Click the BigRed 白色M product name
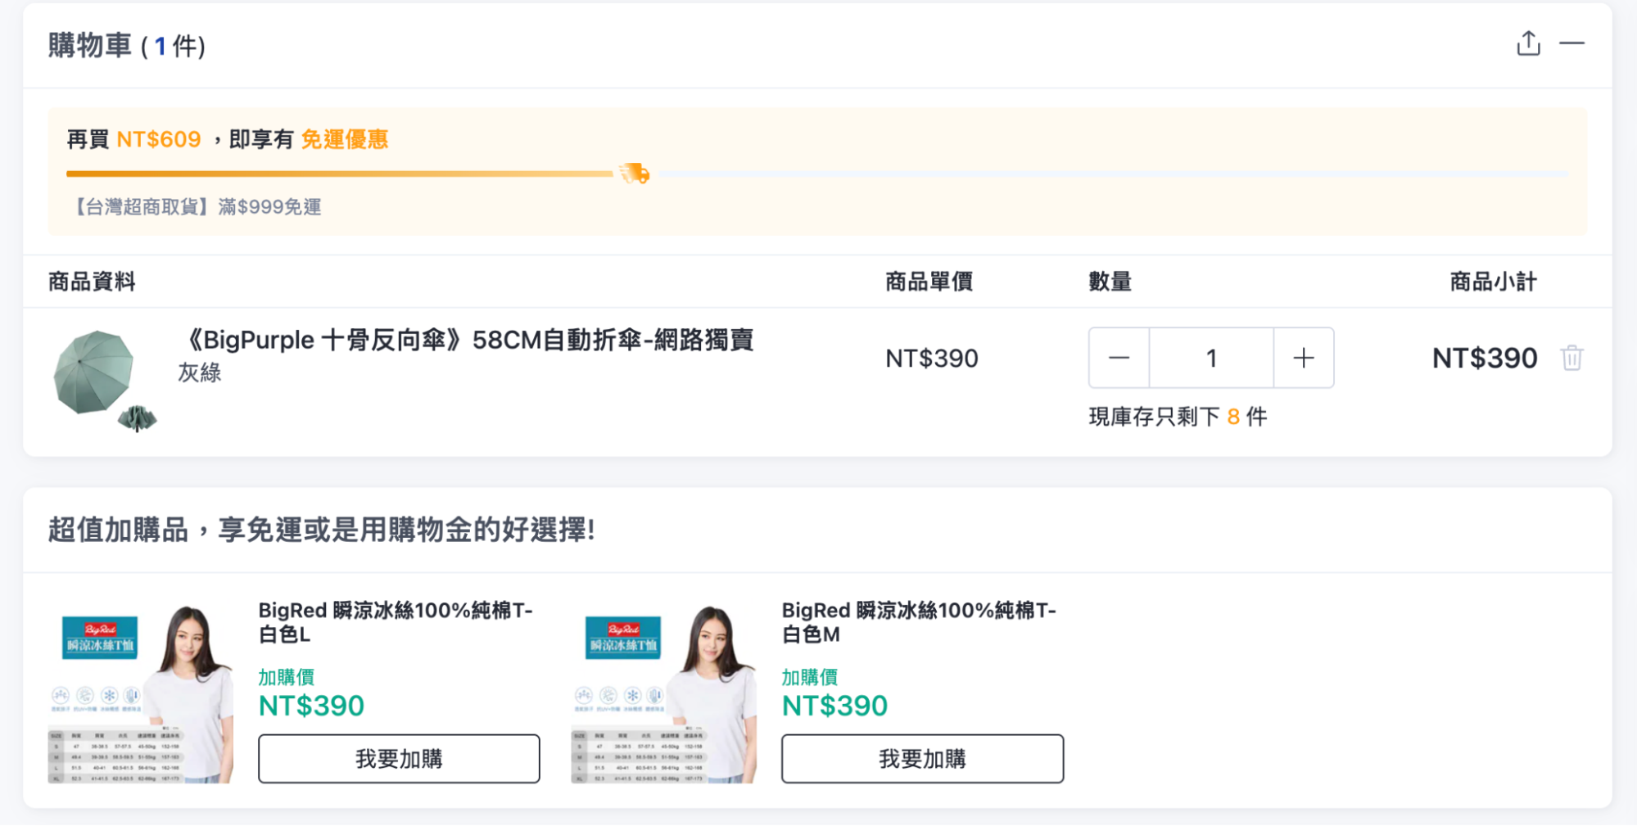 click(919, 622)
